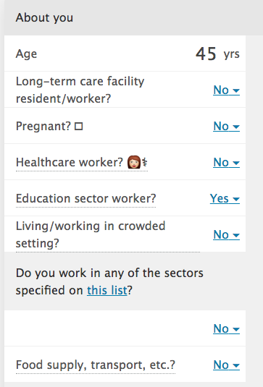Click the healthcare worker emoji icon

point(134,162)
